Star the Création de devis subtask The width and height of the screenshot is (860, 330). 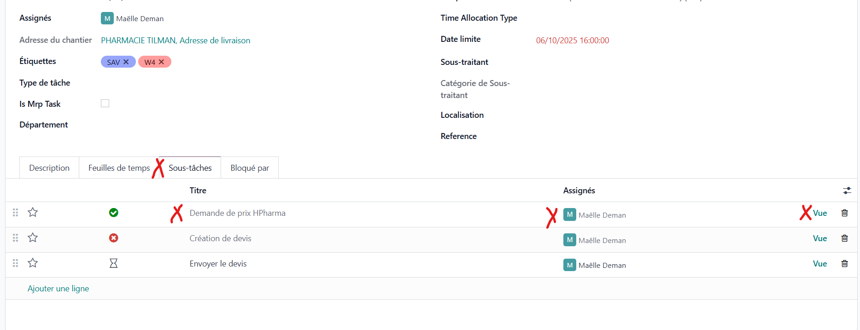click(x=33, y=237)
